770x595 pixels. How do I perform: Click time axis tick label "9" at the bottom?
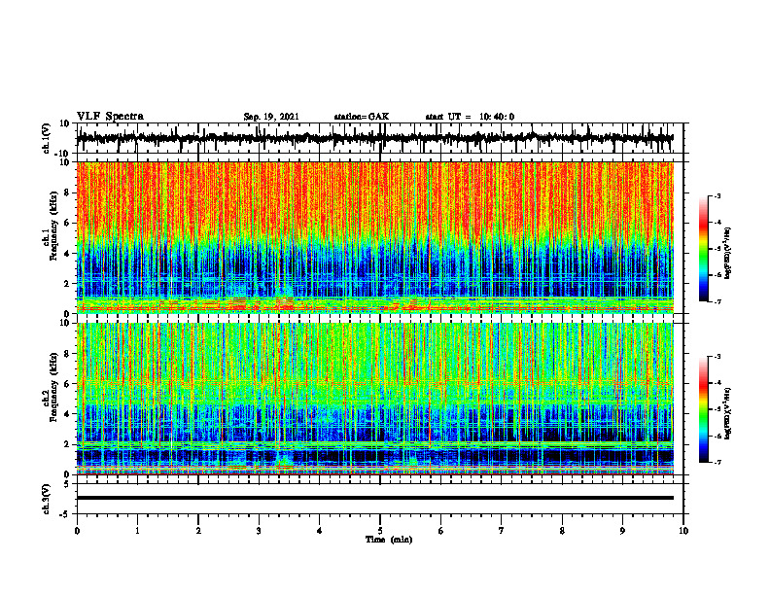click(622, 531)
